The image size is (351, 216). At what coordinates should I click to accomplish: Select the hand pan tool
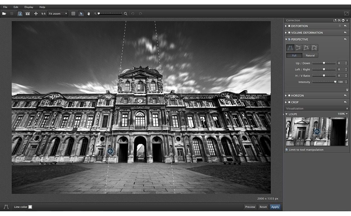pos(88,14)
